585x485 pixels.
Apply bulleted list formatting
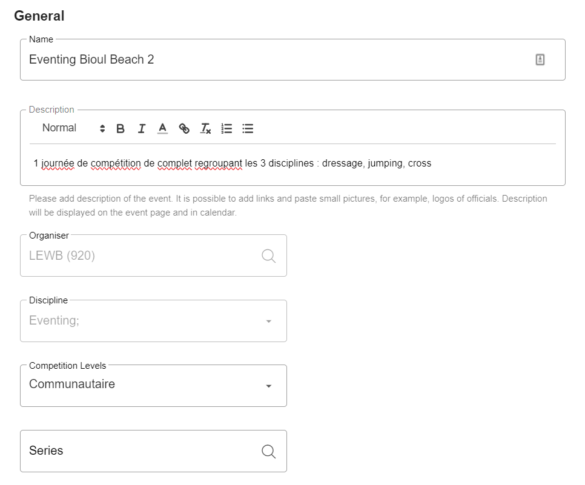pyautogui.click(x=248, y=128)
